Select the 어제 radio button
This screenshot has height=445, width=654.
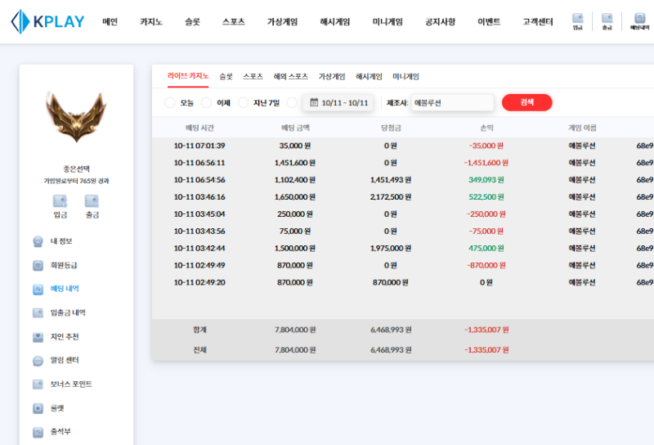coord(207,102)
